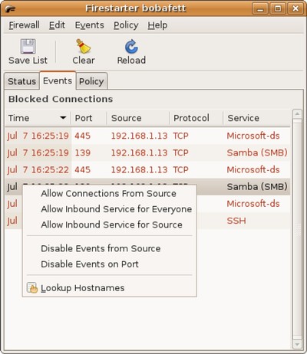Image resolution: width=307 pixels, height=354 pixels.
Task: Select the first Microsoft-ds blocked connection row
Action: point(147,136)
